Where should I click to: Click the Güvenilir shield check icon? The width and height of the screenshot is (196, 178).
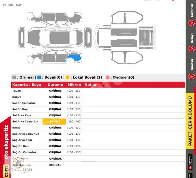(191, 23)
